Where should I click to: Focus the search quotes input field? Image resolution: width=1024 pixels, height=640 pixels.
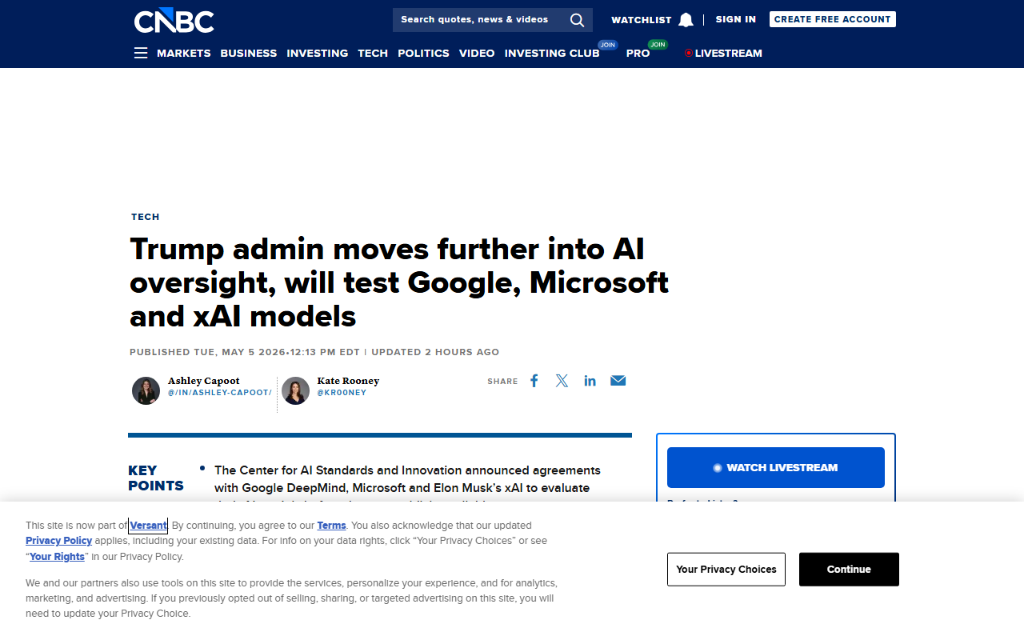(480, 20)
